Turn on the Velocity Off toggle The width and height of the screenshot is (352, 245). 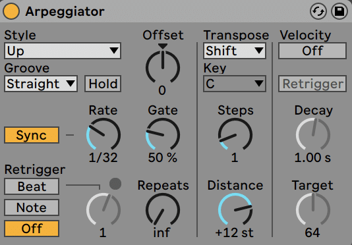click(x=312, y=51)
